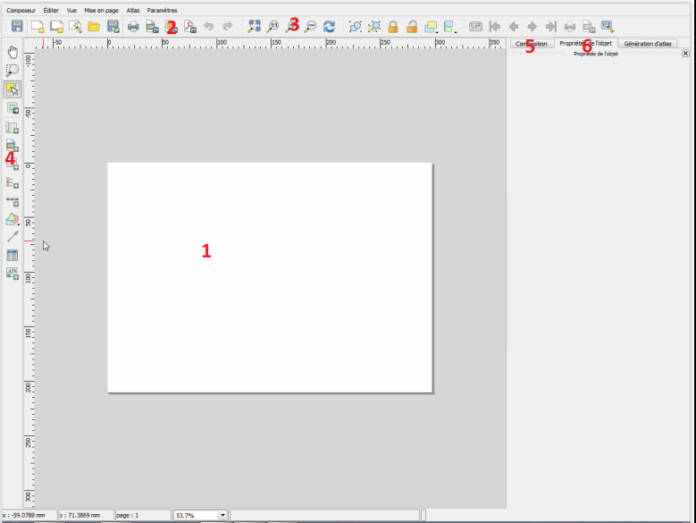This screenshot has width=696, height=523.
Task: Open atlas settings
Action: click(x=608, y=27)
